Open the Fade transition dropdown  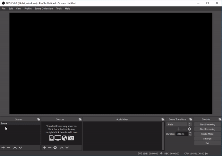tap(179, 125)
